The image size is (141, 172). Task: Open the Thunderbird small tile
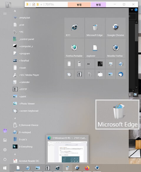(x=121, y=74)
